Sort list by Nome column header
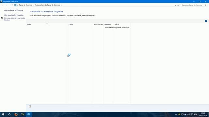 click(x=47, y=25)
